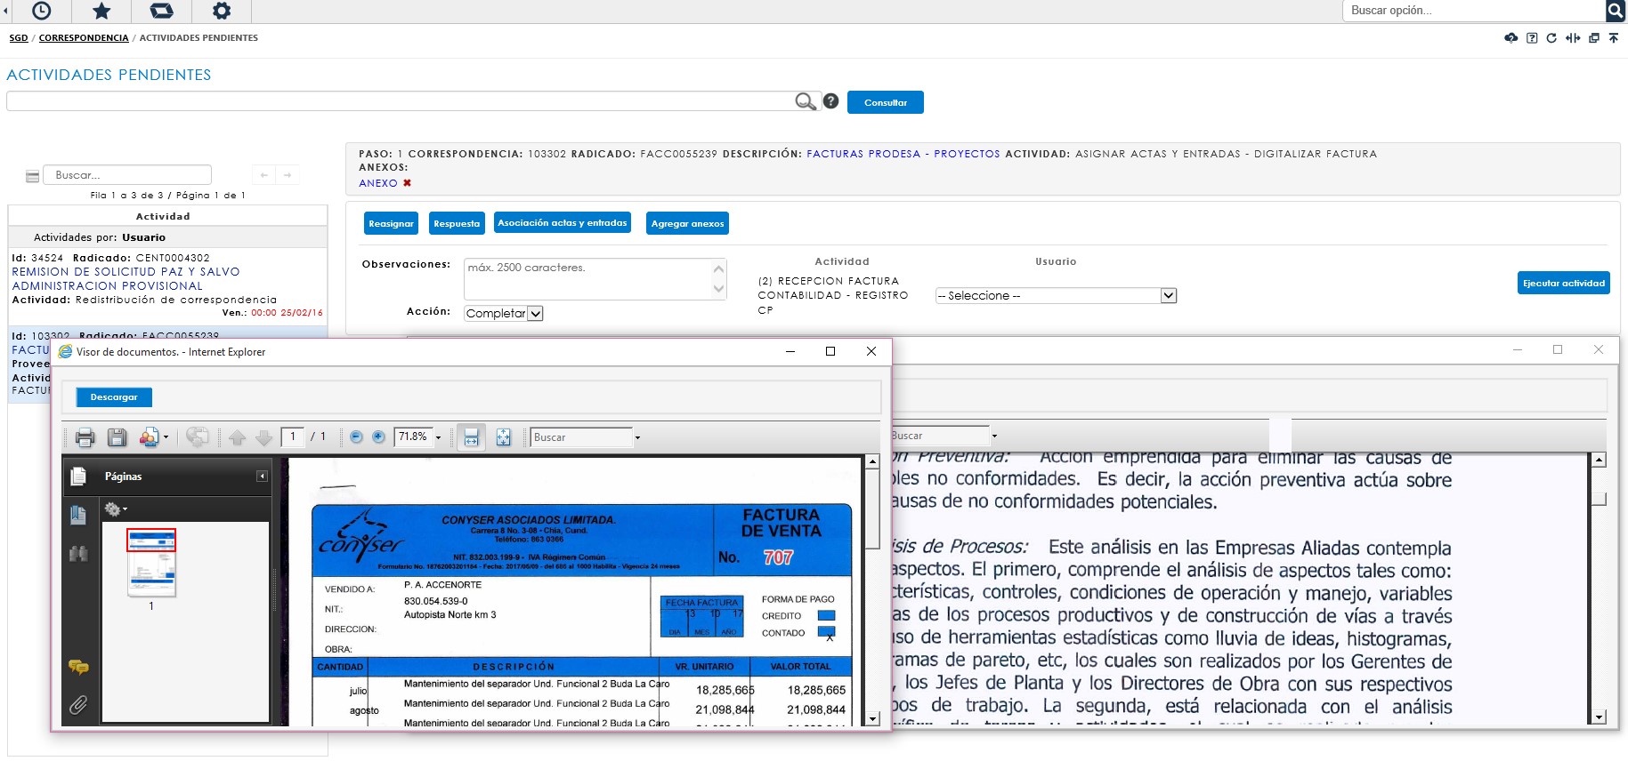Click the share document icon in PDF toolbar
1628x761 pixels.
pyautogui.click(x=150, y=437)
